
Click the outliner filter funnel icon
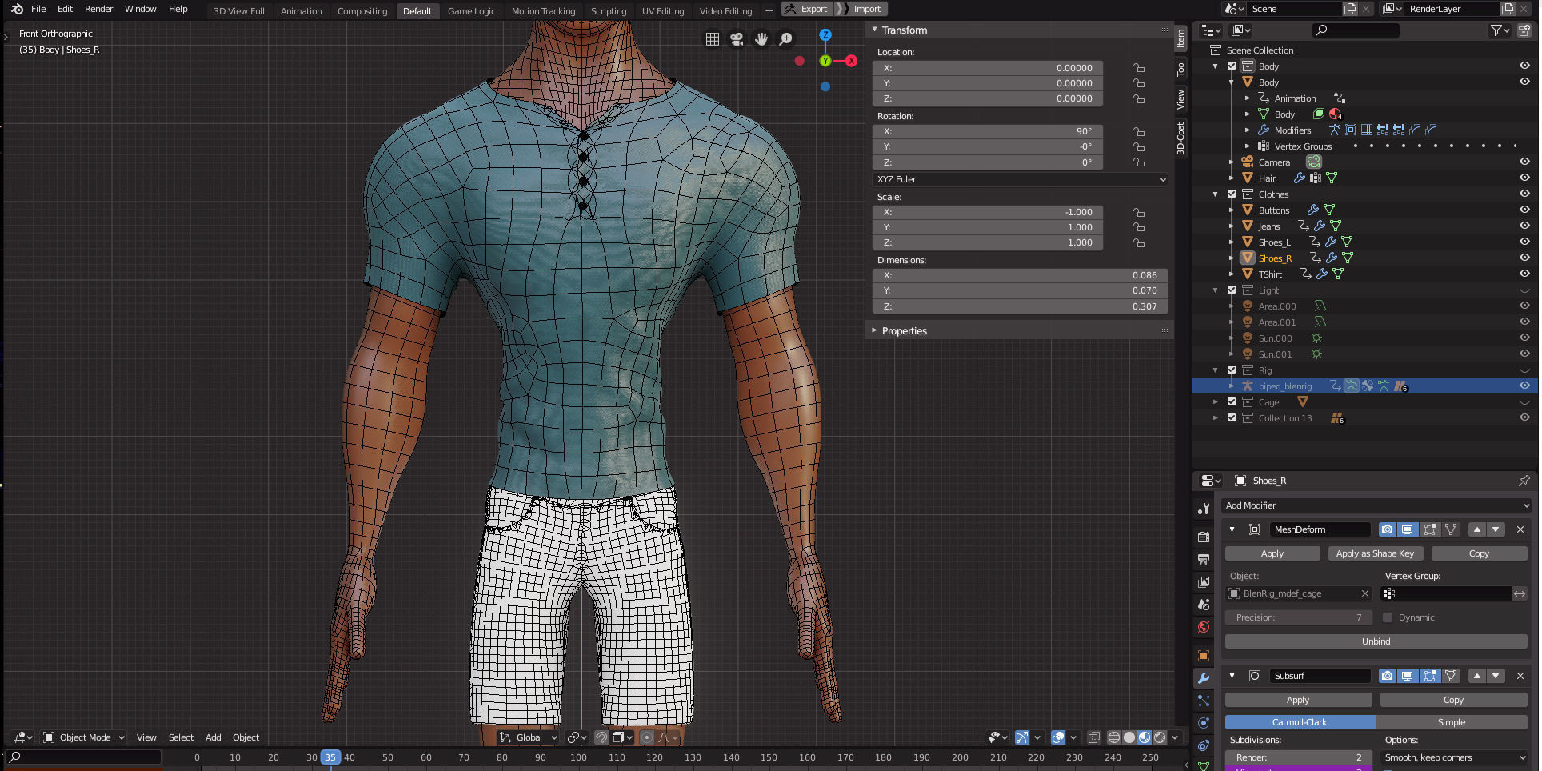coord(1500,30)
